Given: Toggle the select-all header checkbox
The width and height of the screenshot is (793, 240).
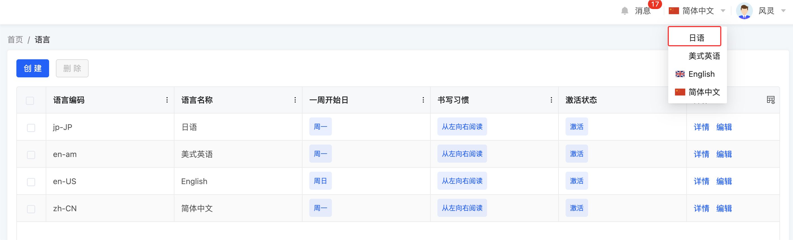Looking at the screenshot, I should (x=30, y=101).
